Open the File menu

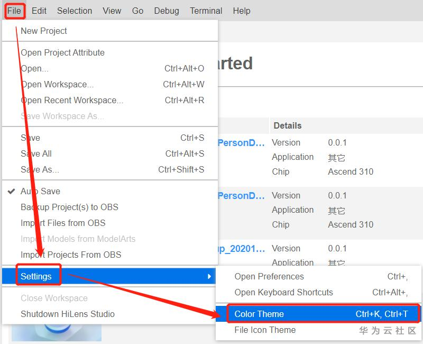14,11
